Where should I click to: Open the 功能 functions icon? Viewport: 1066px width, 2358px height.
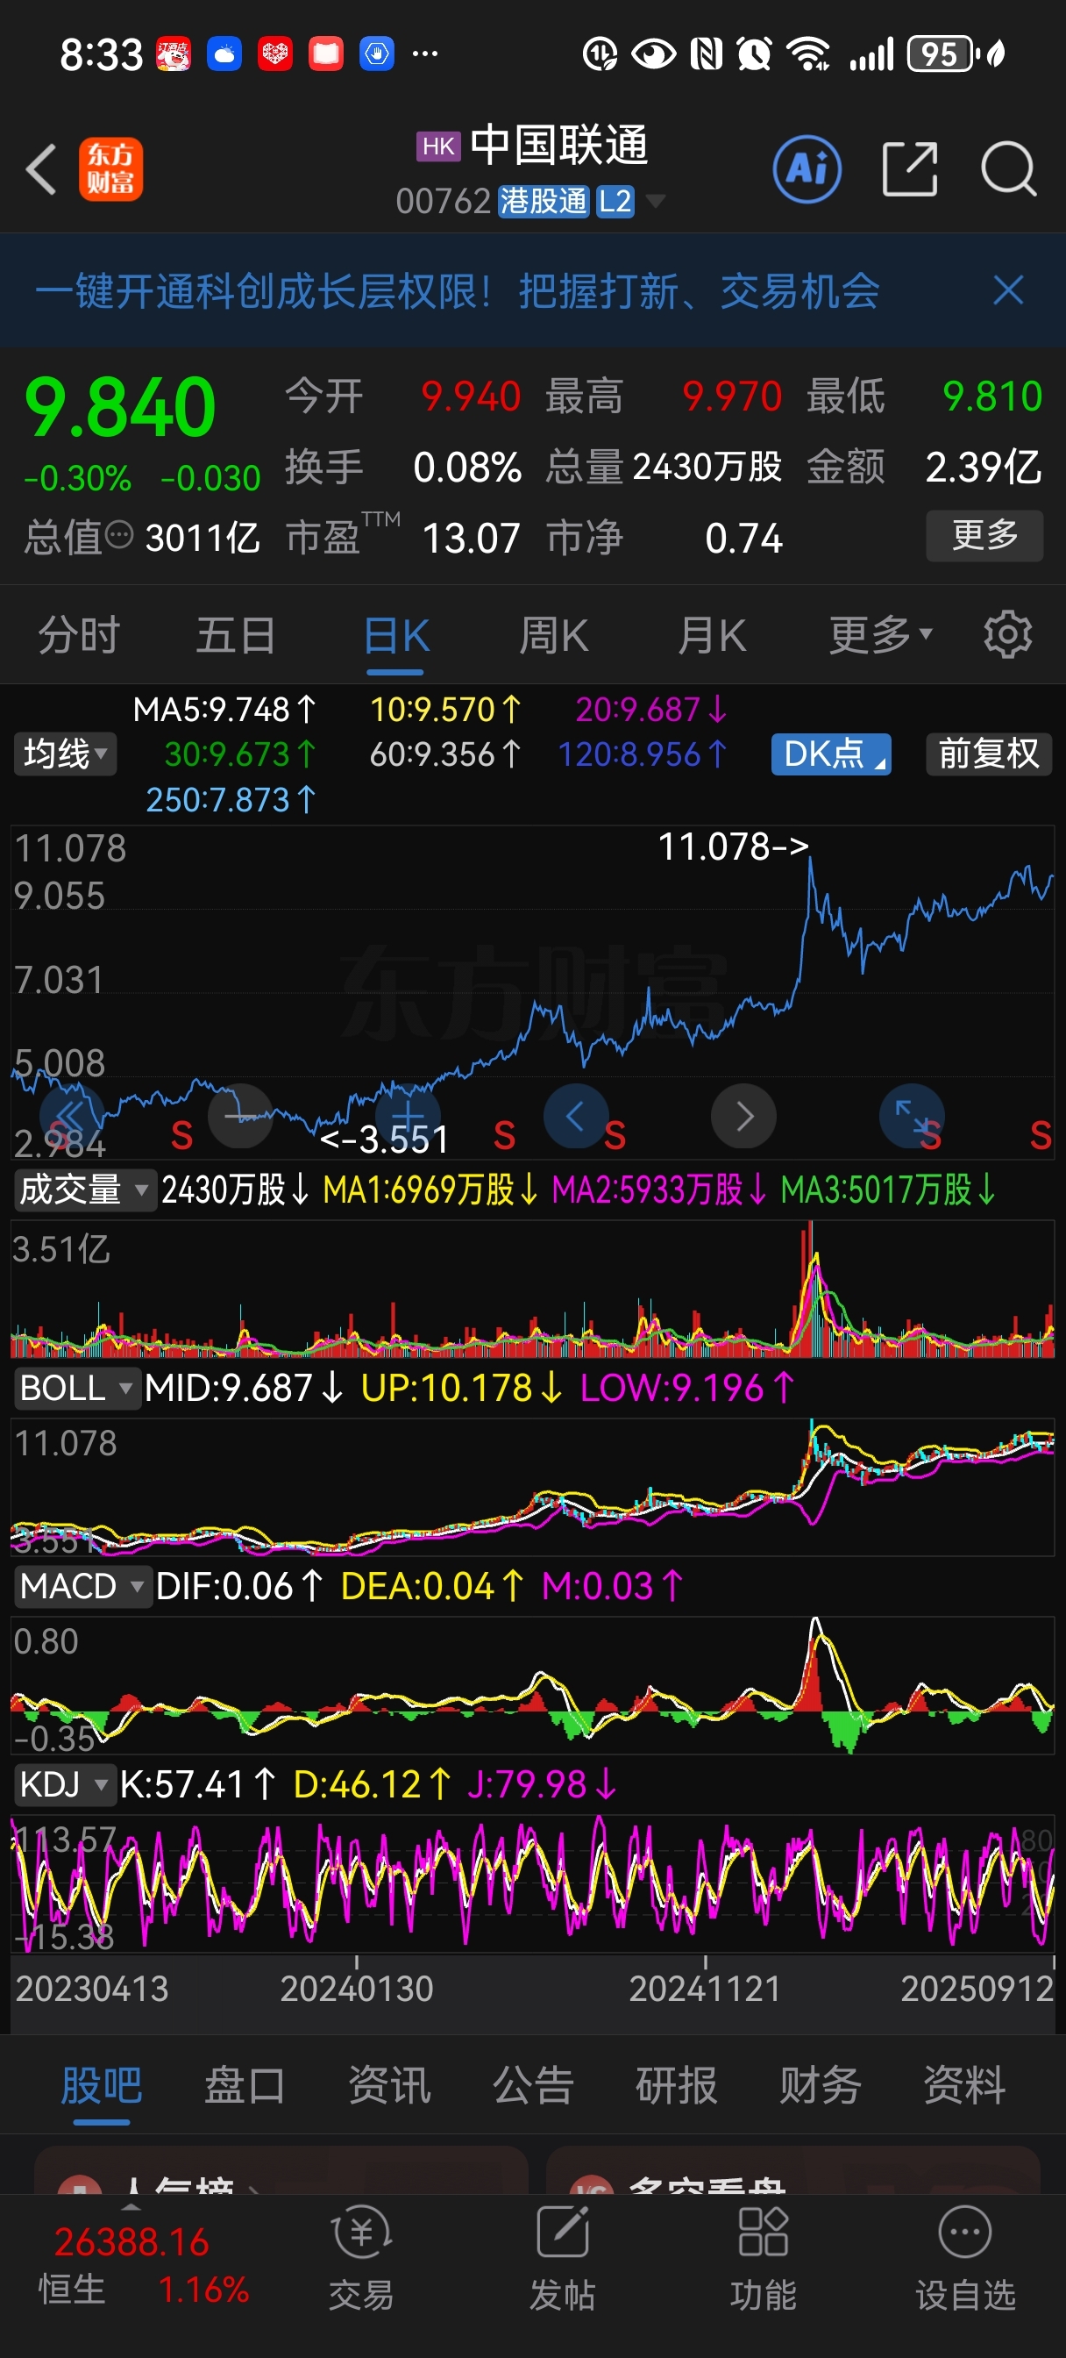pyautogui.click(x=764, y=2257)
